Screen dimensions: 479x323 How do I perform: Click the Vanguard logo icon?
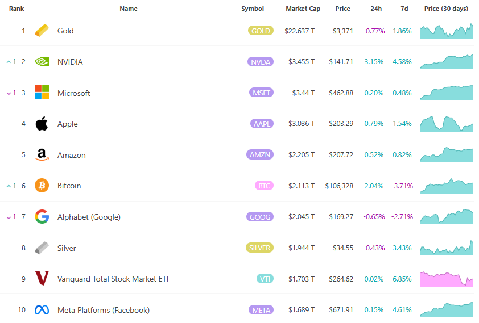click(42, 279)
